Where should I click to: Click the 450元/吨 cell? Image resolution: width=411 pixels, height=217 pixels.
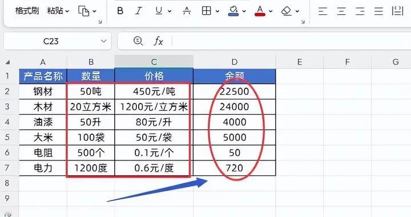click(154, 91)
